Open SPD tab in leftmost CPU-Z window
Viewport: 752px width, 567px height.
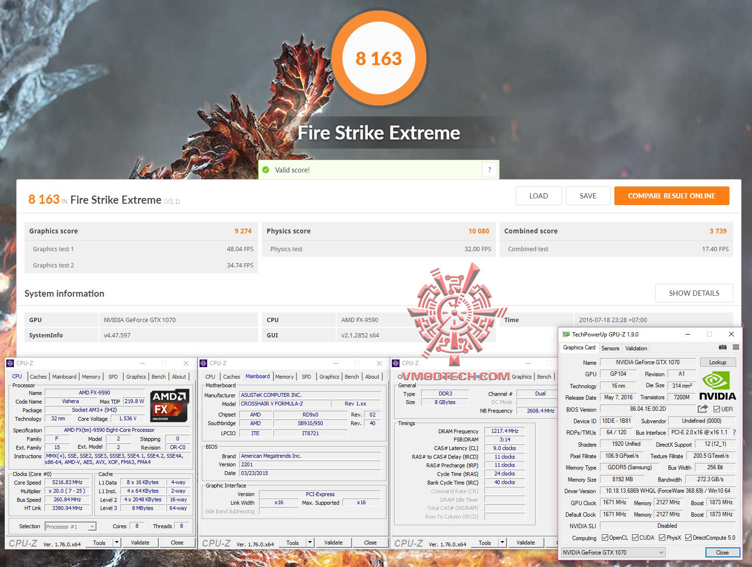click(113, 377)
